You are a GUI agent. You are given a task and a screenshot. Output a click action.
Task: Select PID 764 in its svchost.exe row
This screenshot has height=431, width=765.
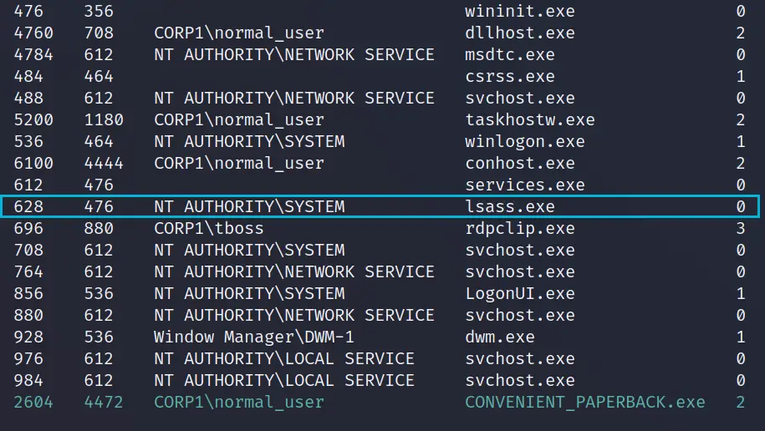point(28,271)
